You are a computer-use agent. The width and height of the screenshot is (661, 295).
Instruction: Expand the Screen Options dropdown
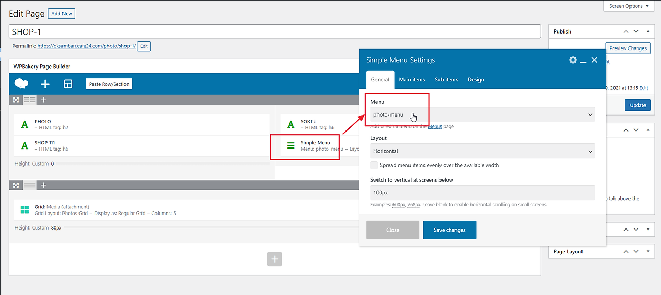tap(629, 6)
